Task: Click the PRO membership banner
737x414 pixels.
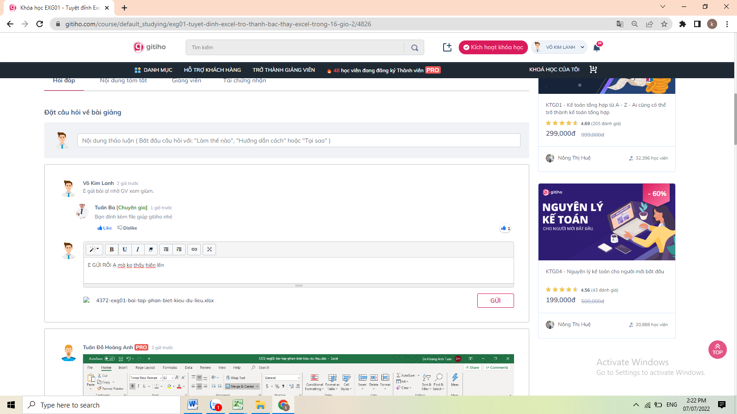Action: click(x=384, y=70)
